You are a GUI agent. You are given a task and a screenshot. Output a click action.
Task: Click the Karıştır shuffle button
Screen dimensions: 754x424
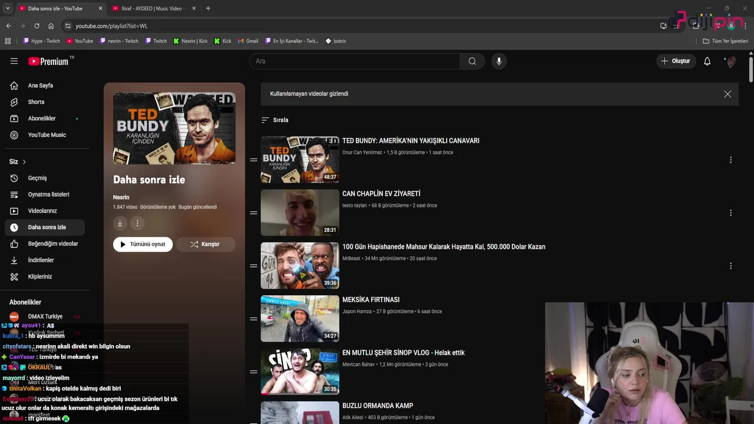[x=205, y=244]
